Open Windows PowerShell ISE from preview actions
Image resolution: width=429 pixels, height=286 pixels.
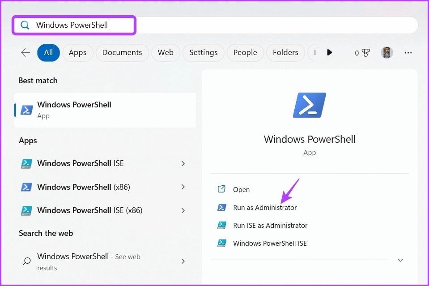point(270,243)
